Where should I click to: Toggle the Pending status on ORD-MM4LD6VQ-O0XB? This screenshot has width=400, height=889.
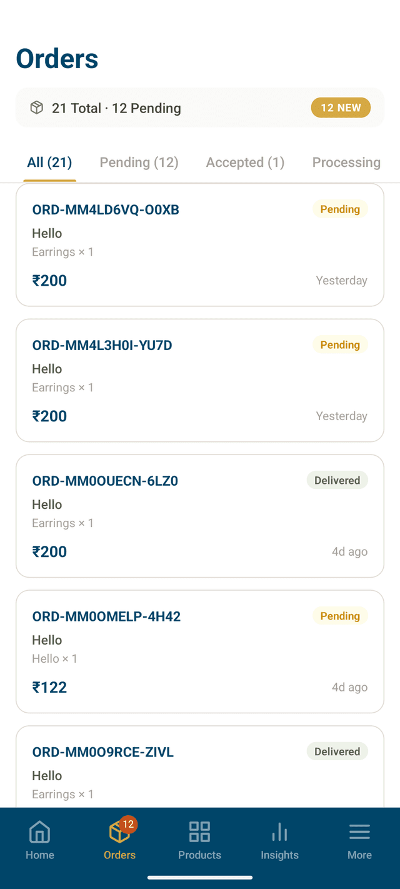pos(339,209)
